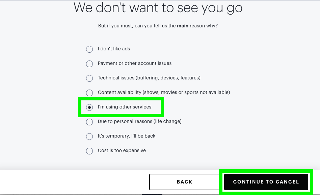Click the "I don't like ads" label text

tap(114, 49)
